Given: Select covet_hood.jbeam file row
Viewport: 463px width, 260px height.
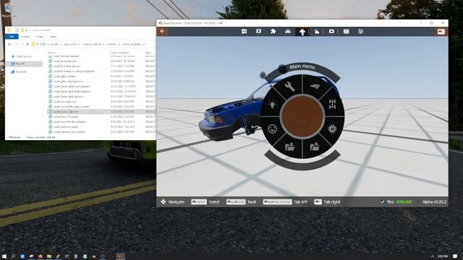Looking at the screenshot, I should coord(101,101).
